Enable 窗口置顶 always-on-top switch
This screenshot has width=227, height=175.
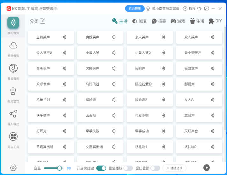click(x=155, y=168)
